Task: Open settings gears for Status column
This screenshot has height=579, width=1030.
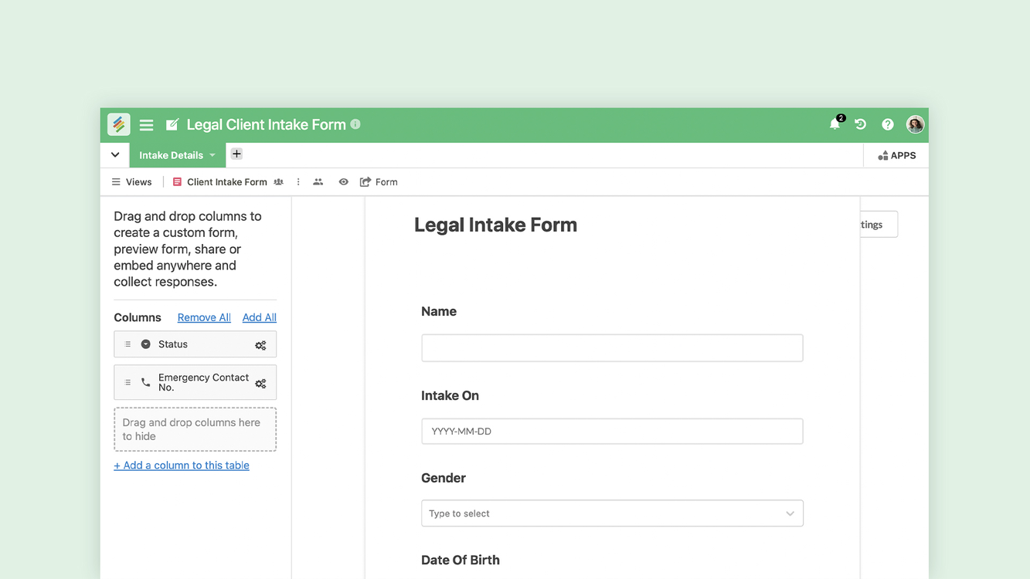Action: [x=260, y=345]
